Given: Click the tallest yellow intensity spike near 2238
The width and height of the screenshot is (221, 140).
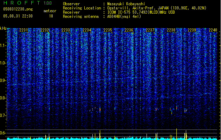Looking at the screenshot, I should pyautogui.click(x=176, y=134).
